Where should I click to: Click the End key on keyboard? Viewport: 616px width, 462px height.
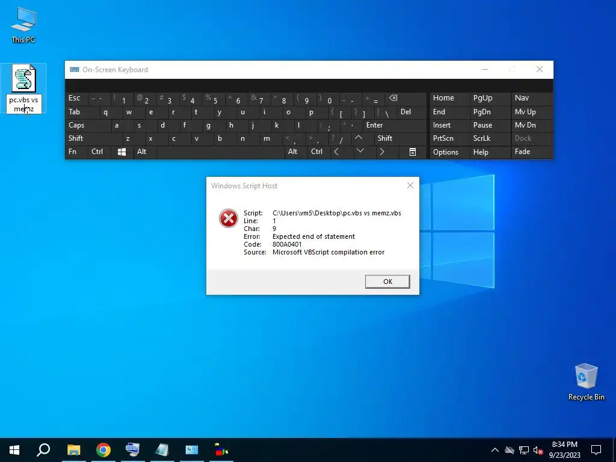449,112
